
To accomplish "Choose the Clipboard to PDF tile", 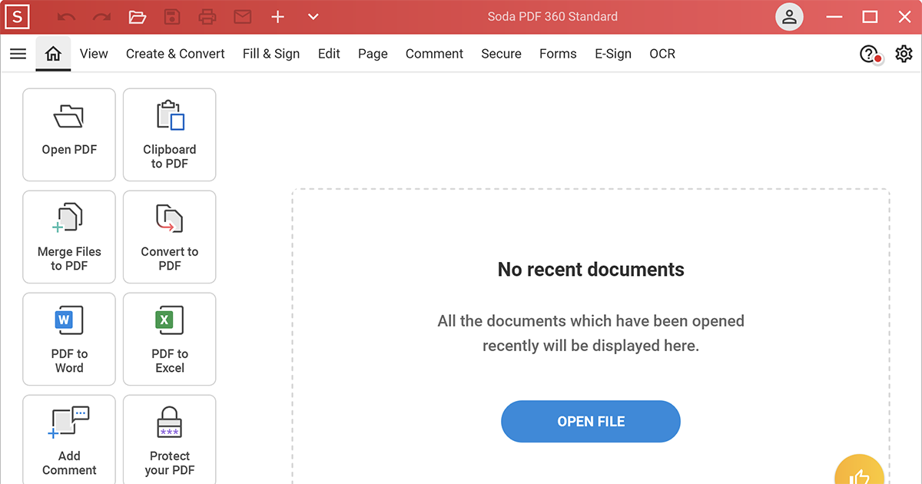I will [170, 134].
